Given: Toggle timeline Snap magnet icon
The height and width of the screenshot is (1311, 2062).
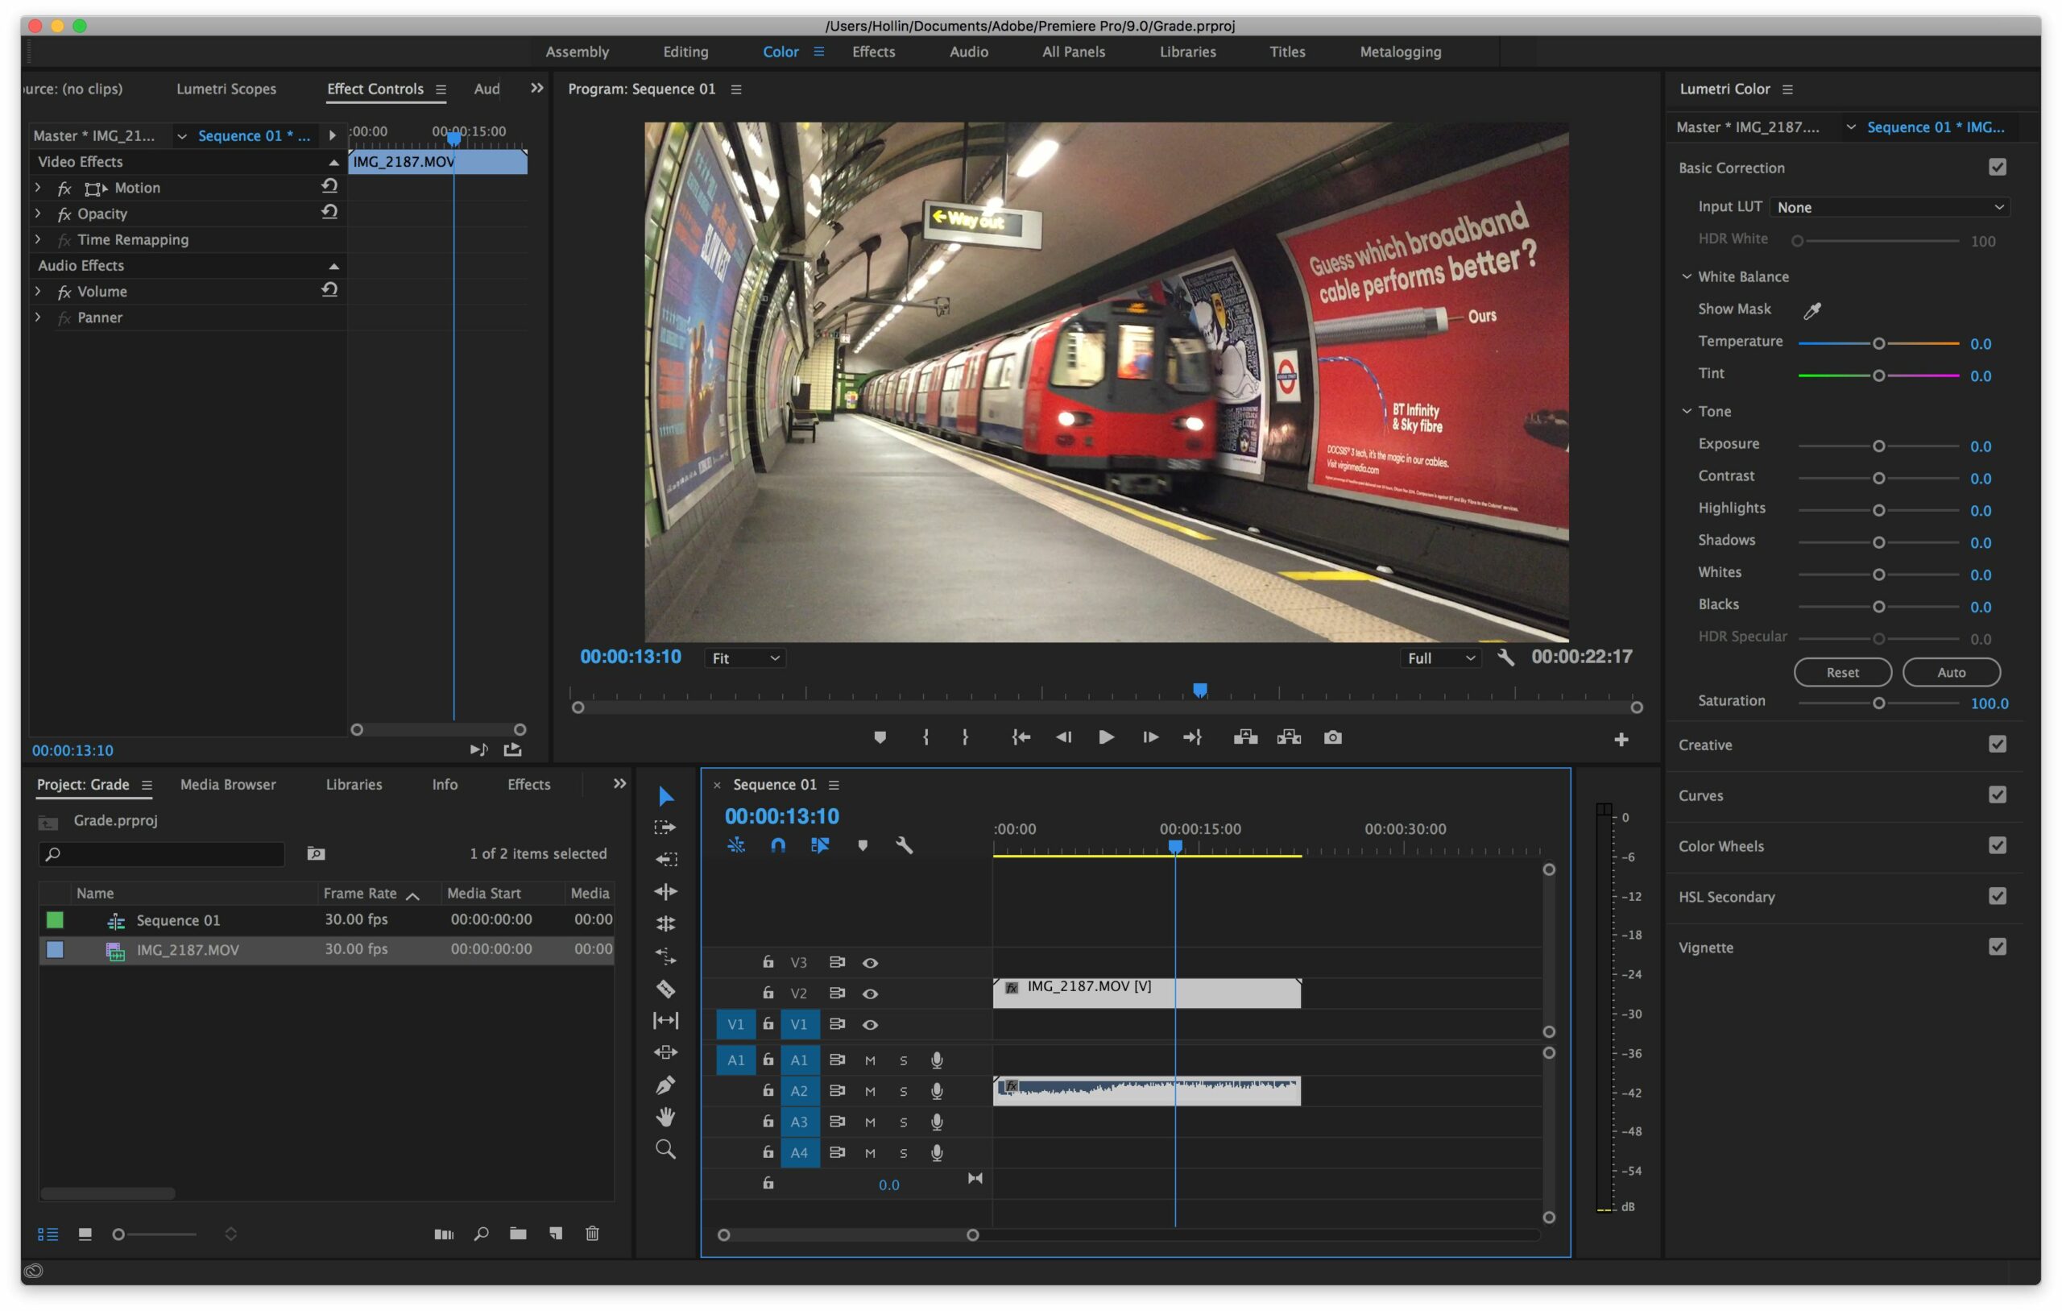Looking at the screenshot, I should [x=777, y=846].
